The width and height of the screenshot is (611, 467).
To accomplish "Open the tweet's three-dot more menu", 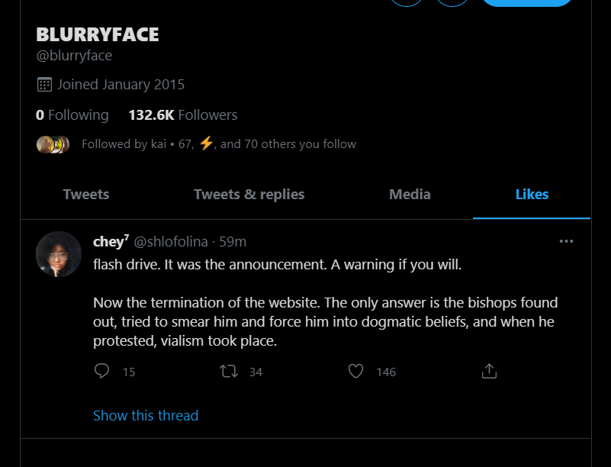I will (x=566, y=241).
